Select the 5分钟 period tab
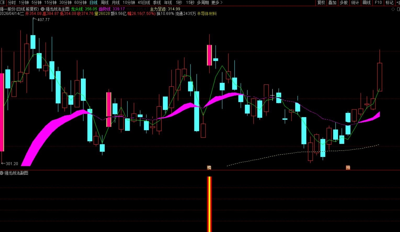Viewport: 400px width, 232px height. (37, 3)
